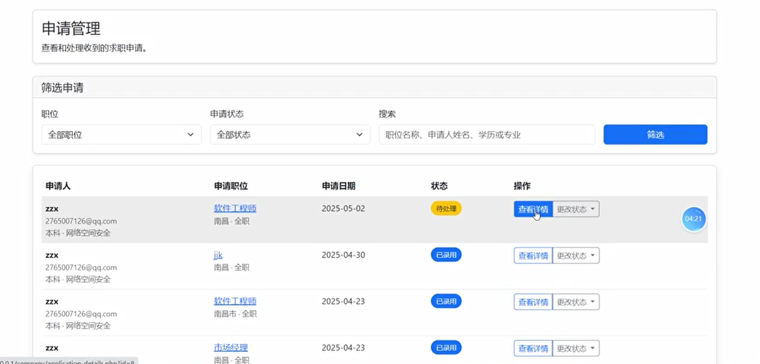Open the 全部职位 dropdown

121,134
